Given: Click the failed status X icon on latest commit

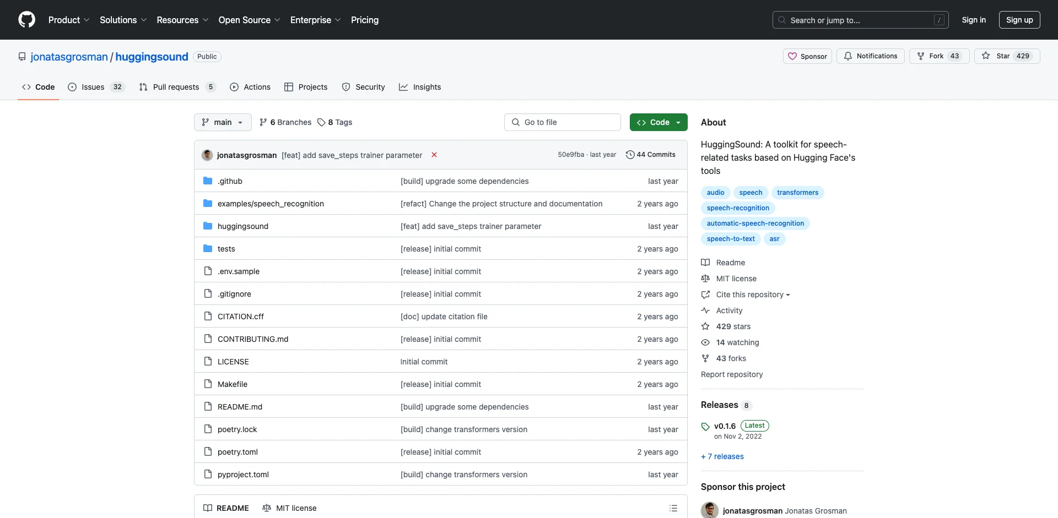Looking at the screenshot, I should coord(434,155).
